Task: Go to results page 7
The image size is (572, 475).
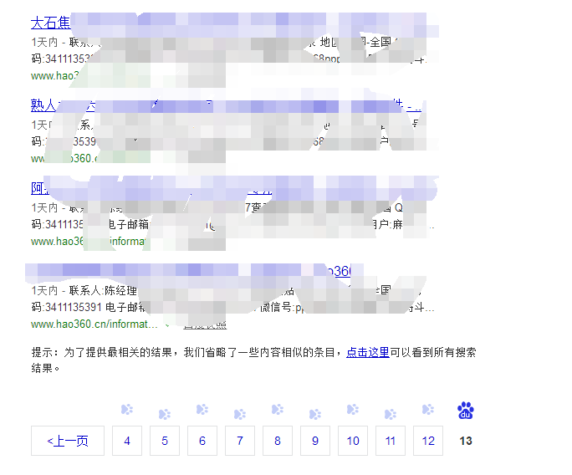Action: coord(240,441)
